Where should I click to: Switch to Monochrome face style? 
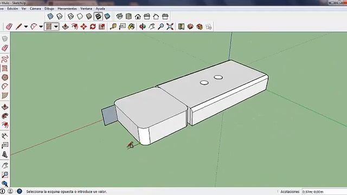coord(107,16)
